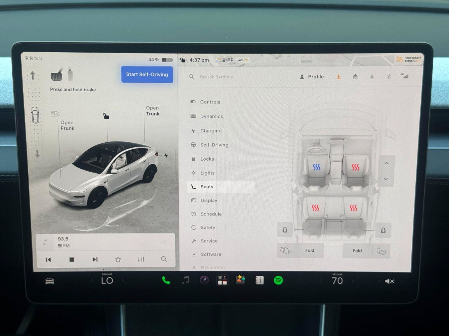Open the Frunk from the car view
Viewport: 449px width, 336px height.
click(x=67, y=125)
